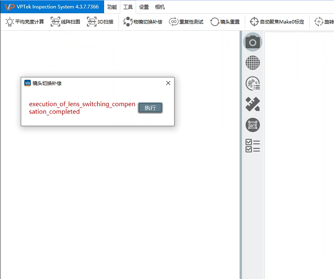Select the ruler and pencil measure icon
334x279 pixels.
253,104
